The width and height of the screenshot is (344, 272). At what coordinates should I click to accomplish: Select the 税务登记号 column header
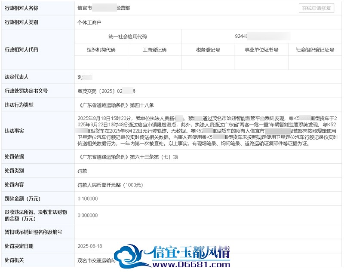(x=208, y=50)
